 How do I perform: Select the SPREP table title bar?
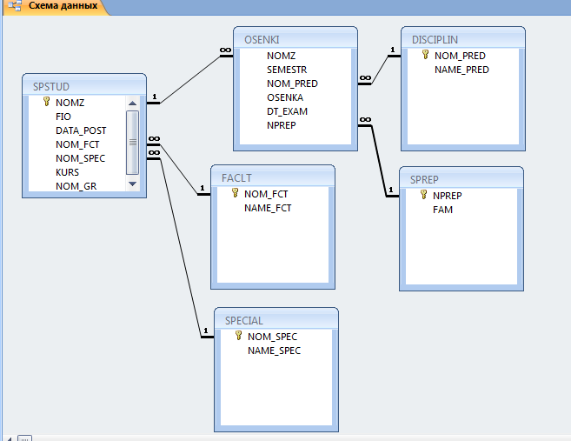point(461,179)
